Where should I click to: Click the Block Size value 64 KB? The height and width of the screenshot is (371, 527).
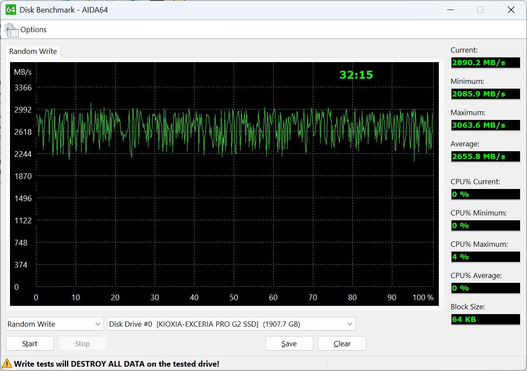485,319
